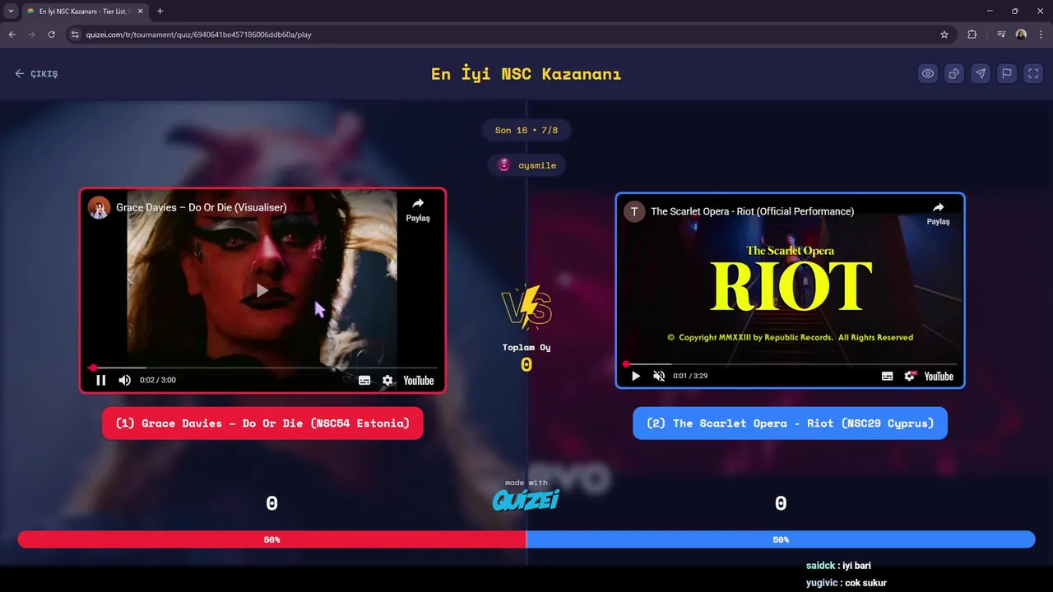Open The Scarlet Opera - Riot title link
The image size is (1053, 592).
pyautogui.click(x=752, y=211)
